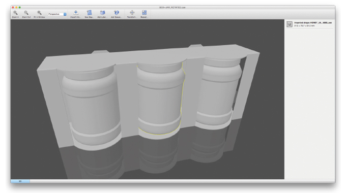Switch to the 3D tab at bottom
346x193 pixels.
(20, 181)
